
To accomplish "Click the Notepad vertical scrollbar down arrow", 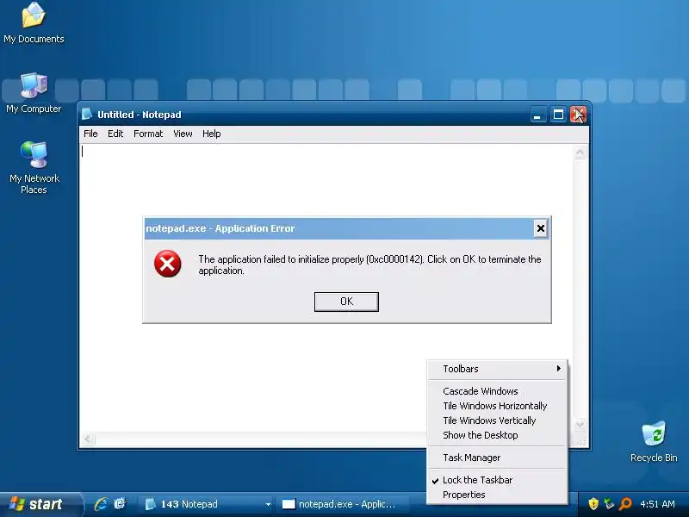I will point(580,425).
